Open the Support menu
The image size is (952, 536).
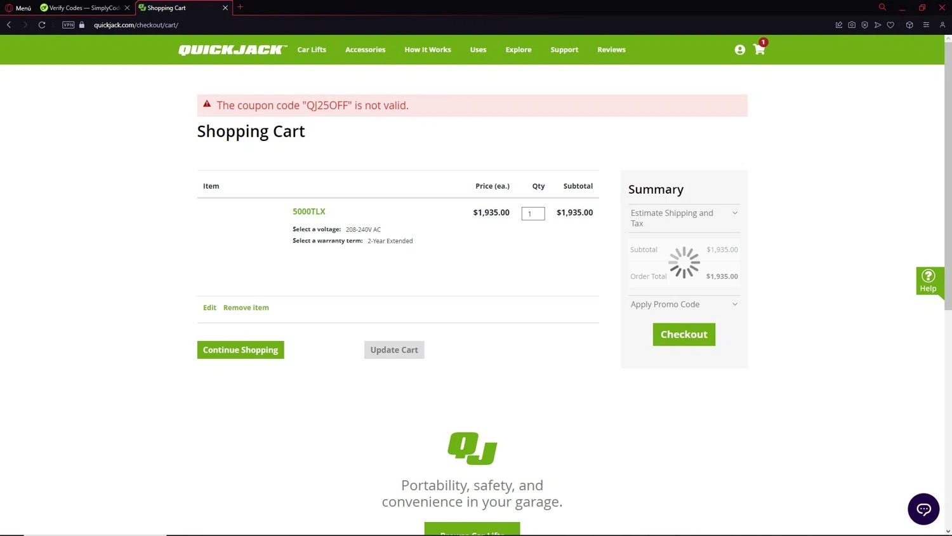(x=564, y=50)
